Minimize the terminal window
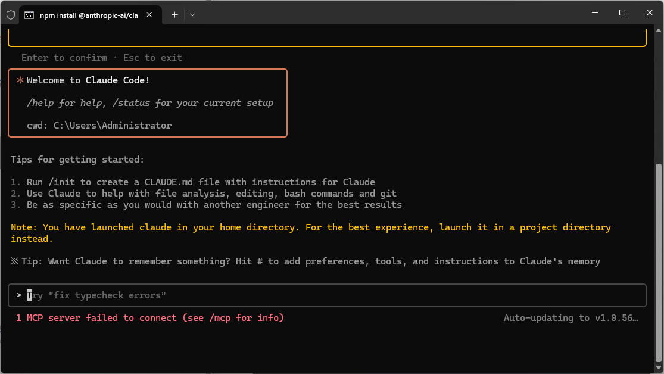 pos(595,13)
